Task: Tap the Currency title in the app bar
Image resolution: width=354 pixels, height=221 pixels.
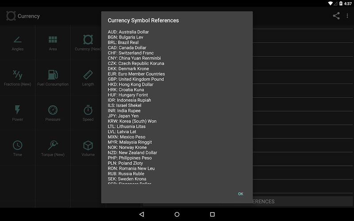Action: tap(29, 16)
